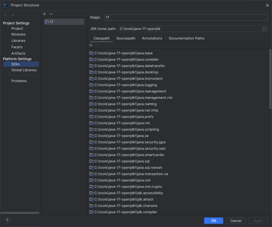
Task: Select the java.transaction.xa classpath entry
Action: pyautogui.click(x=129, y=174)
